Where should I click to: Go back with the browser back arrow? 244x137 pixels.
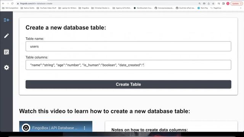3,3
